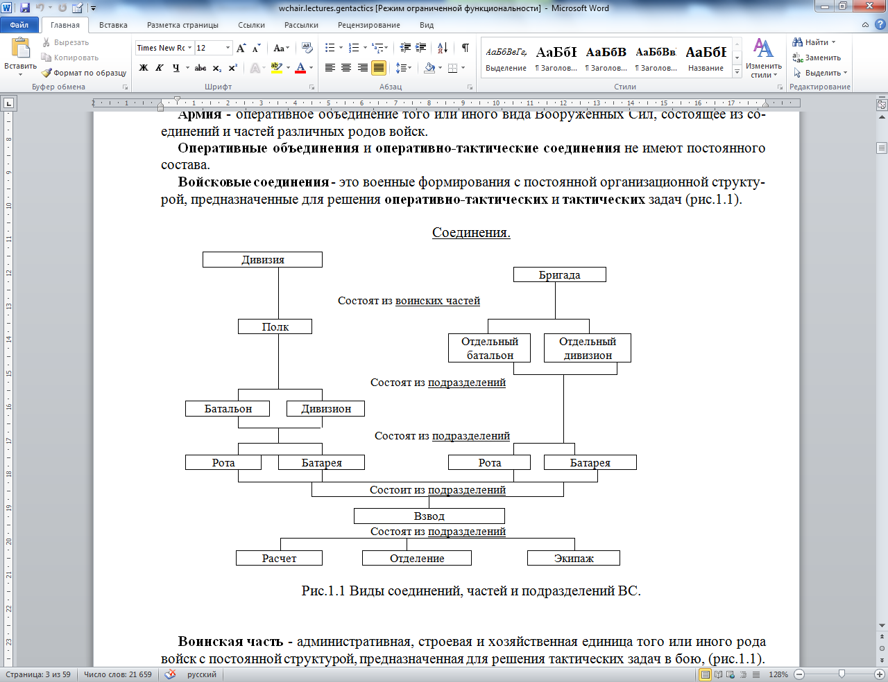
Task: Switch to outline view
Action: coord(743,674)
